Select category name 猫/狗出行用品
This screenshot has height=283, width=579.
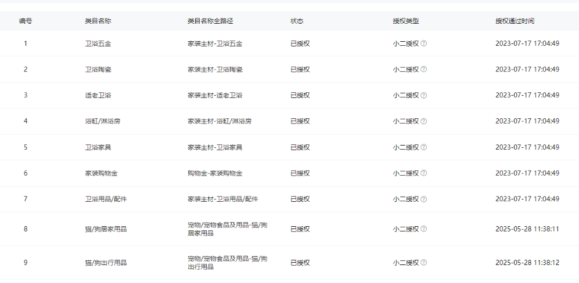point(106,263)
